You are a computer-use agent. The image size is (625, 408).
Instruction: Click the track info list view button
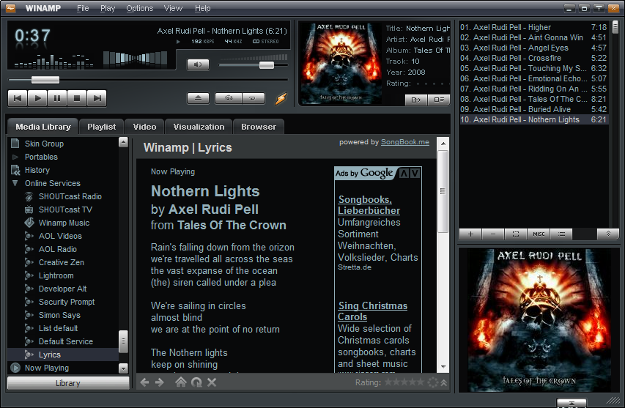(439, 100)
